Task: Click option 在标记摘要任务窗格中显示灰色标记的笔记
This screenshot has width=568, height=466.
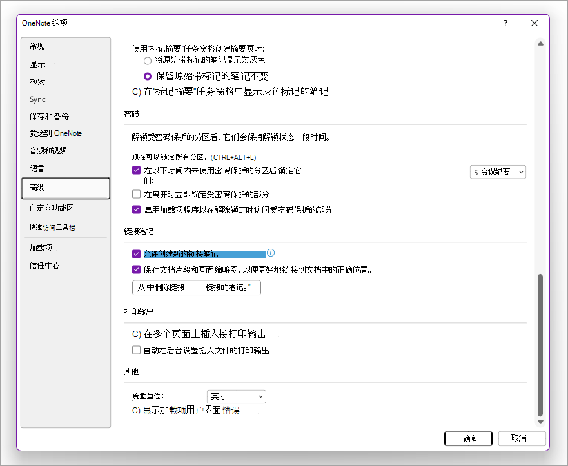Action: point(230,92)
